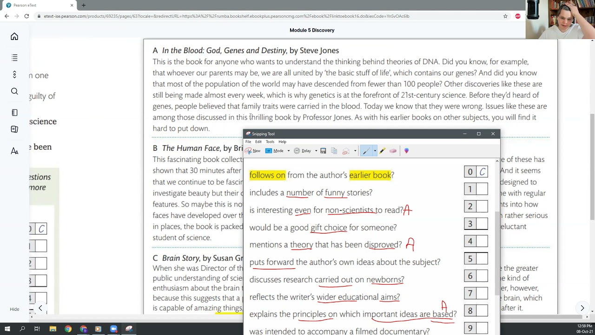
Task: Open a new Chrome tab
Action: pyautogui.click(x=84, y=5)
